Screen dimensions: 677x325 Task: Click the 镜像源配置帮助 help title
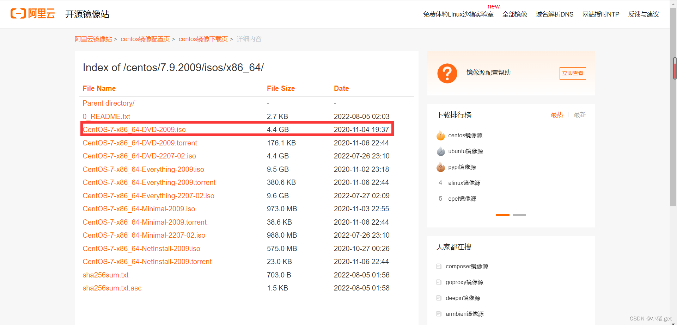tap(488, 73)
